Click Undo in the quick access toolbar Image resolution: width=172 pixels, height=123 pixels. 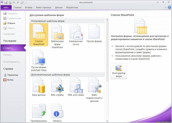[x=14, y=3]
